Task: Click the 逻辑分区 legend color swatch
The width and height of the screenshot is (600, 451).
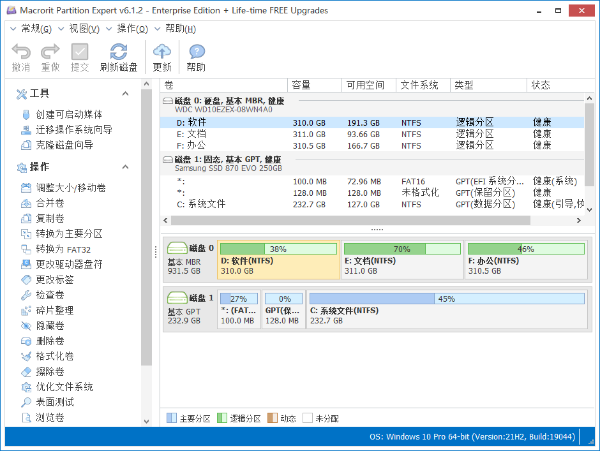Action: coord(222,418)
